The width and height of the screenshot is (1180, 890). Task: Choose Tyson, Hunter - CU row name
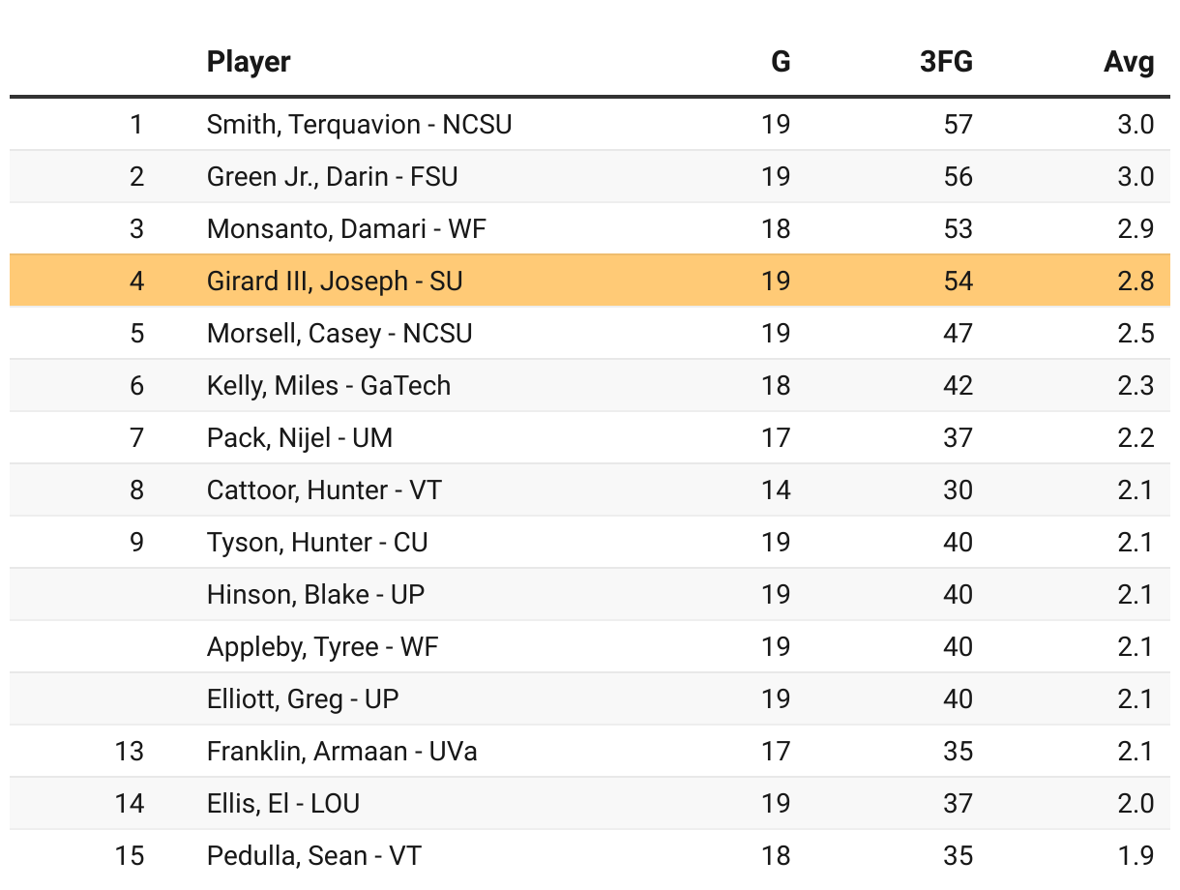317,543
